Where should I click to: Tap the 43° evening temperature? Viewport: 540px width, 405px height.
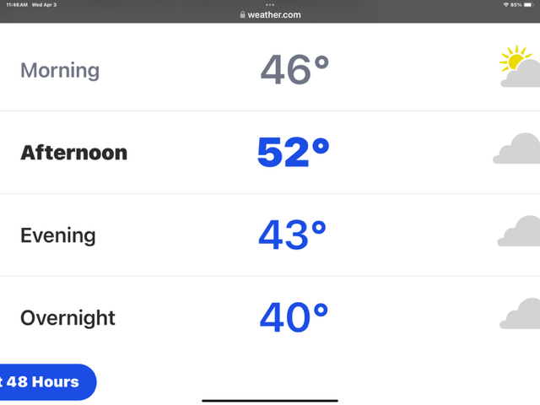pos(293,235)
